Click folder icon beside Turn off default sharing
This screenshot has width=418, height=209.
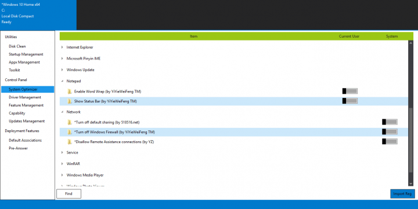pyautogui.click(x=70, y=122)
